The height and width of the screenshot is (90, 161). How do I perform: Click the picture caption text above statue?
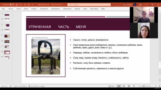pyautogui.click(x=40, y=38)
